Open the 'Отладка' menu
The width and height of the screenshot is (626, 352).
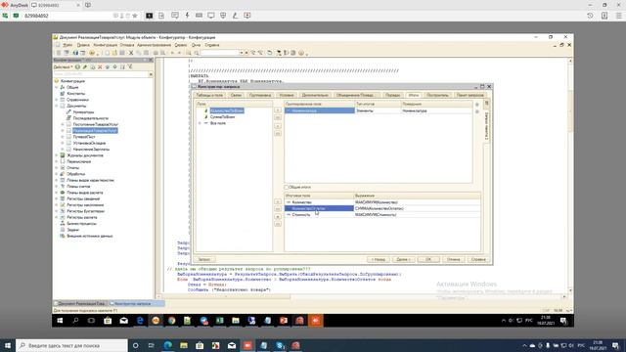127,45
